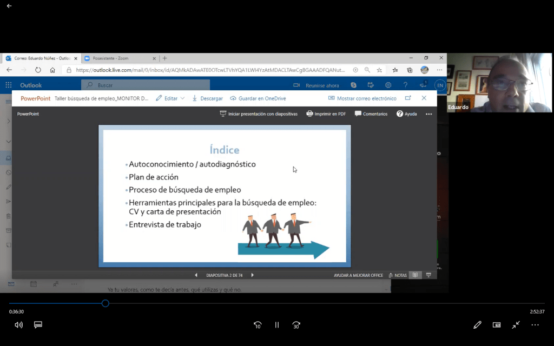
Task: Open the player's more options menu
Action: 535,325
